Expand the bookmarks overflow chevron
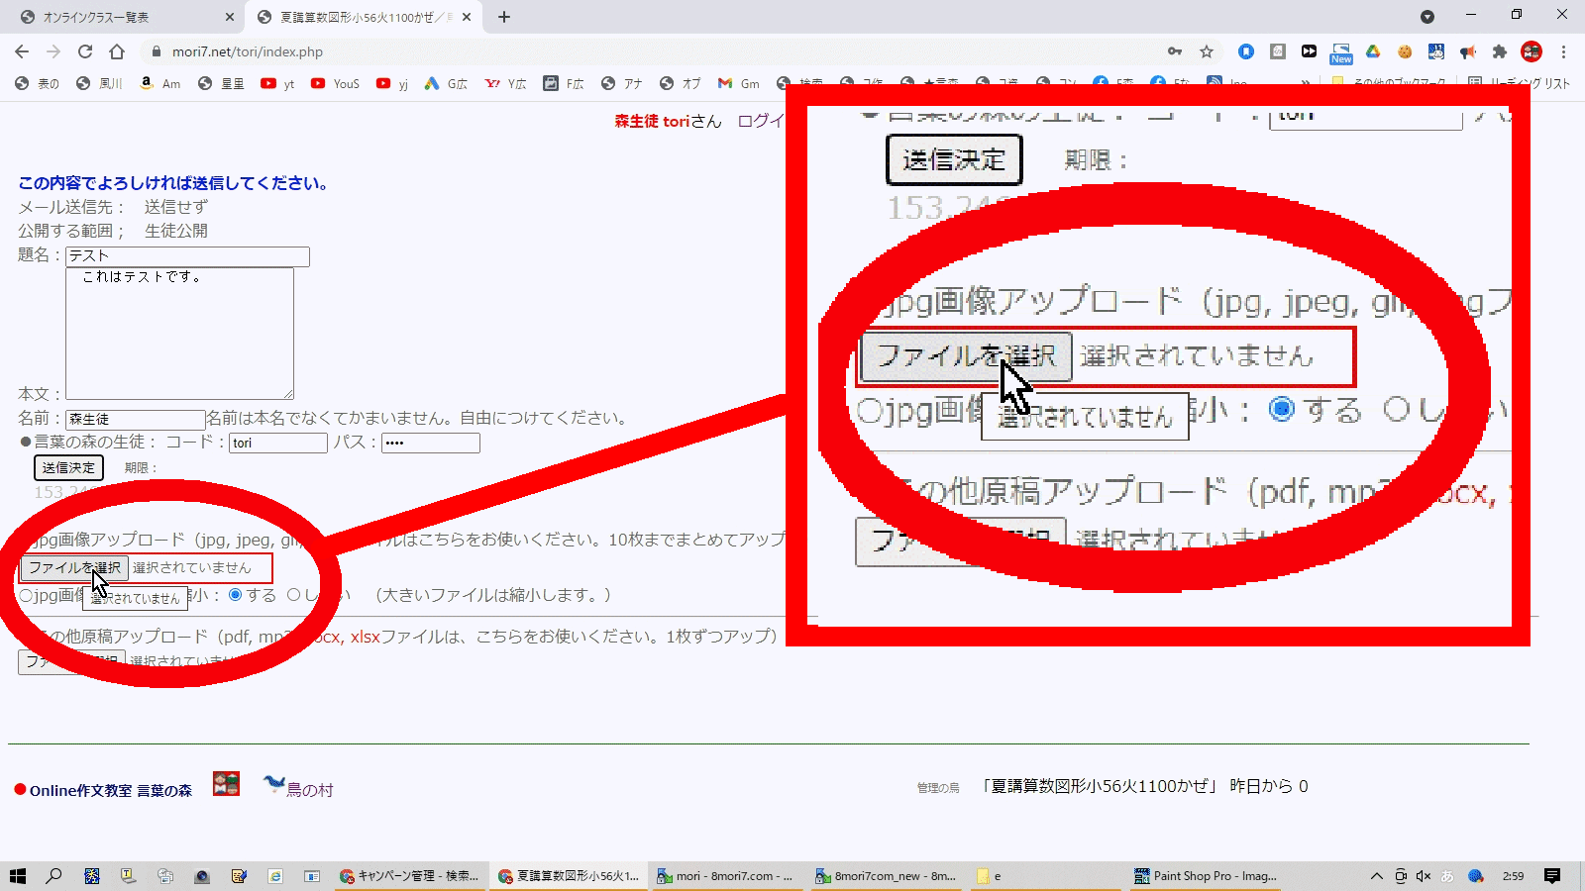The image size is (1585, 891). click(1306, 83)
